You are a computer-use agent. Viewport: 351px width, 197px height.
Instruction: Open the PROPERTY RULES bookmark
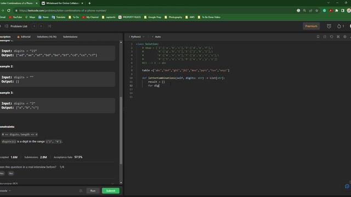tap(129, 17)
